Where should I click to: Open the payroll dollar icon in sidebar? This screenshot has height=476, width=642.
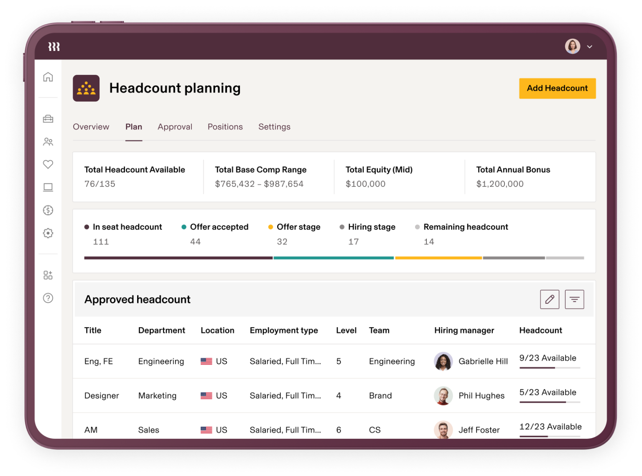48,210
